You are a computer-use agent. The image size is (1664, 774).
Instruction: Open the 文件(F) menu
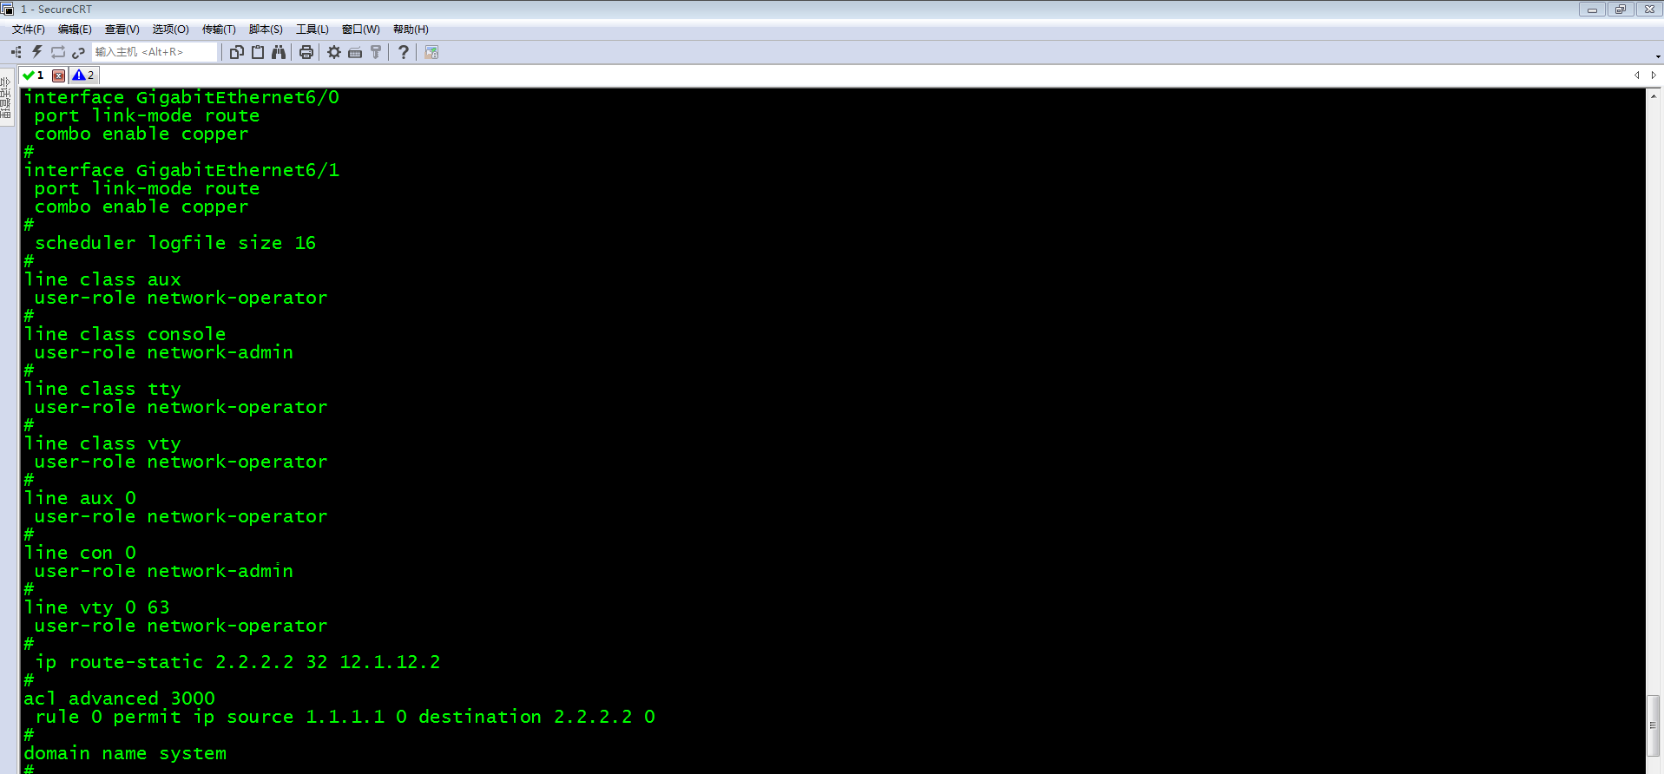pos(29,30)
